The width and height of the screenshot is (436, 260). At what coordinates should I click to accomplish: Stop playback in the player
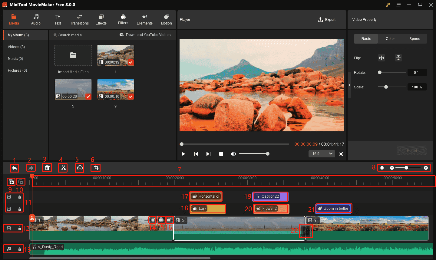(x=221, y=154)
